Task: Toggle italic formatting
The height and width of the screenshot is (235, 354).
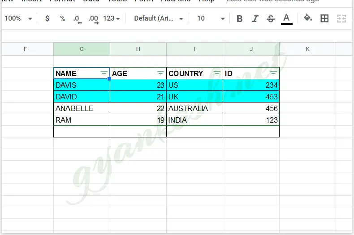Action: pos(255,18)
